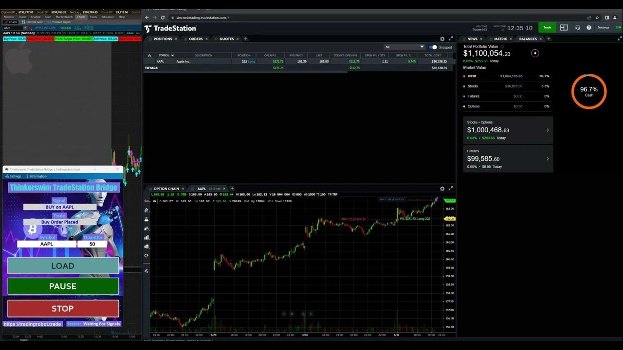The height and width of the screenshot is (350, 623).
Task: Collapse all rows with the header chevron
Action: [149, 55]
